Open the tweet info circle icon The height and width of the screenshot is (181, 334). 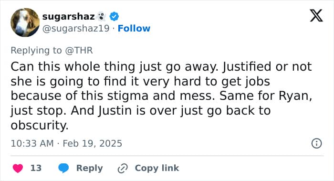tap(316, 143)
